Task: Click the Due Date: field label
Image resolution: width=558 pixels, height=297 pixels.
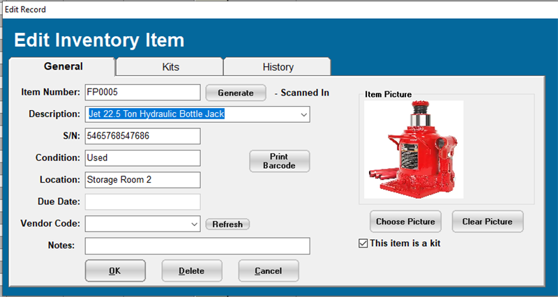Action: coord(59,201)
